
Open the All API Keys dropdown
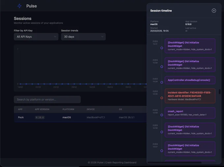pyautogui.click(x=36, y=37)
